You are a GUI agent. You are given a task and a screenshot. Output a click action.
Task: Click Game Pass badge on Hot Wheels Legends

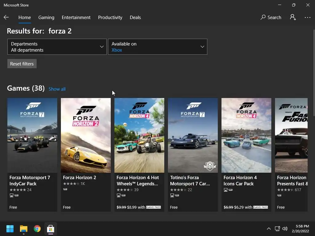(154, 207)
